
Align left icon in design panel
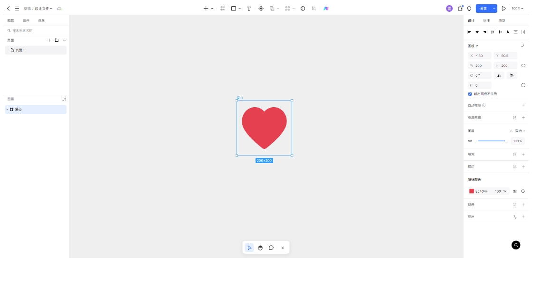point(469,32)
